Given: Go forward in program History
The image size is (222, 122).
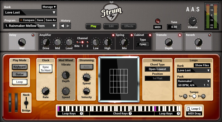Looking at the screenshot, I should [x=68, y=26].
